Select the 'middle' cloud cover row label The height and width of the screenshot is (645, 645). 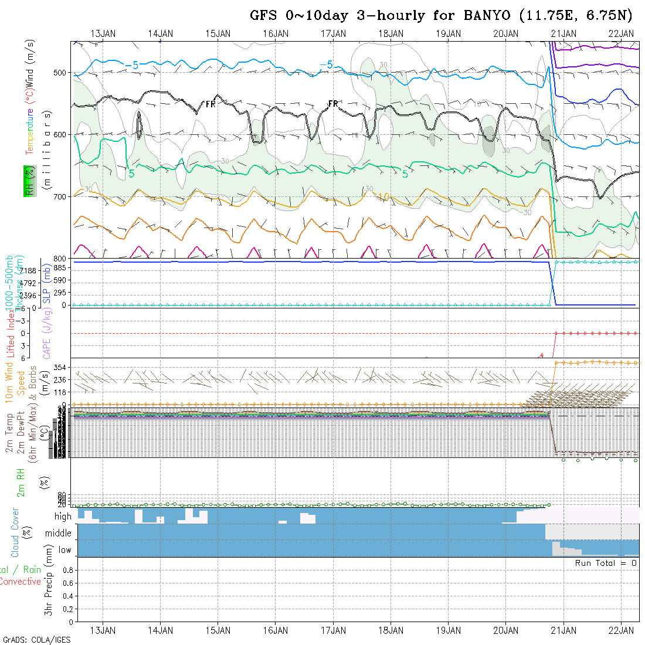click(59, 533)
